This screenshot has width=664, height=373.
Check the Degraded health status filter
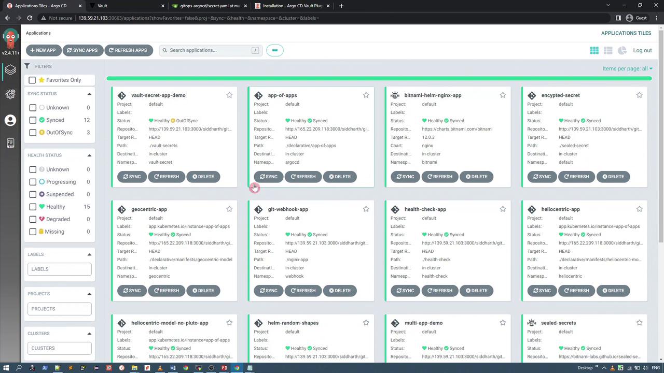pos(33,219)
